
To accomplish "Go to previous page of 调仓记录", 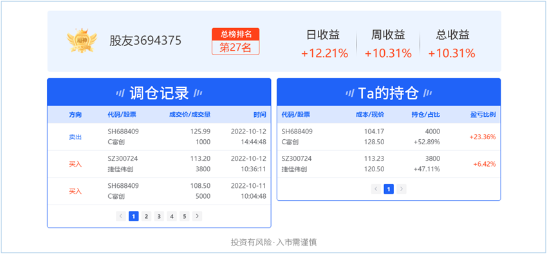I will (121, 216).
